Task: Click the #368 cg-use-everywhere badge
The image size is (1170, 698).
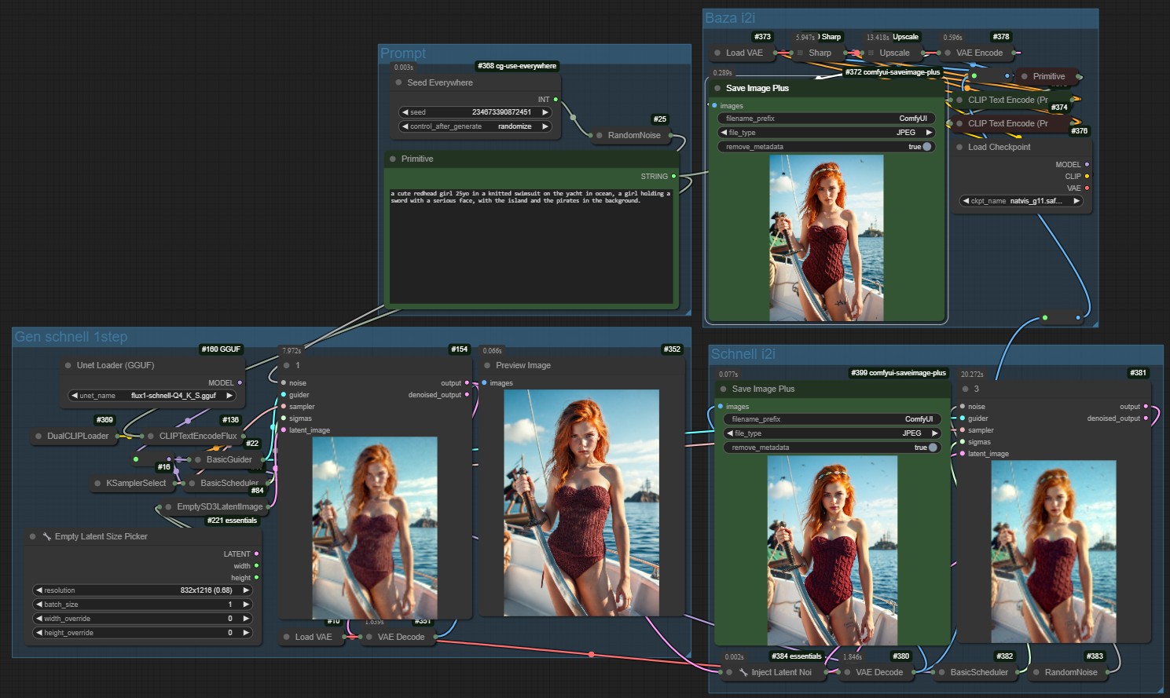Action: pyautogui.click(x=517, y=66)
